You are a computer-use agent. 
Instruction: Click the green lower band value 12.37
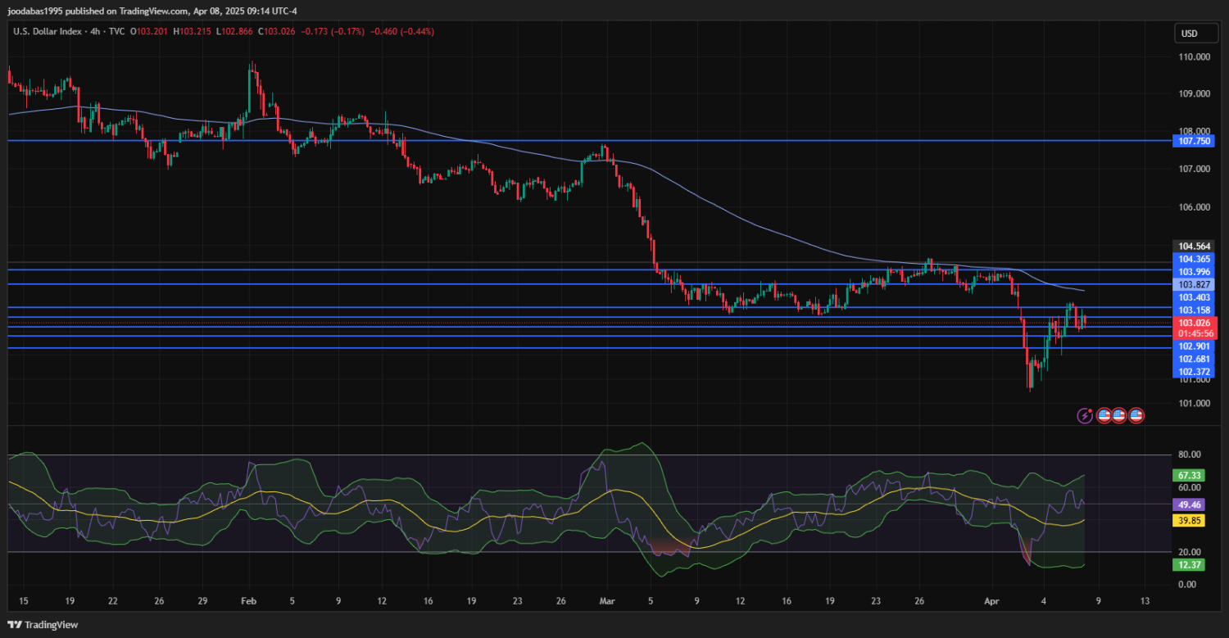[1190, 565]
